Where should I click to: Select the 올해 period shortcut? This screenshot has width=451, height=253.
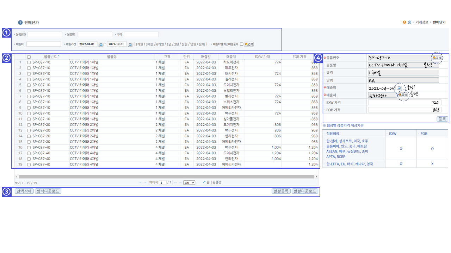(x=202, y=44)
